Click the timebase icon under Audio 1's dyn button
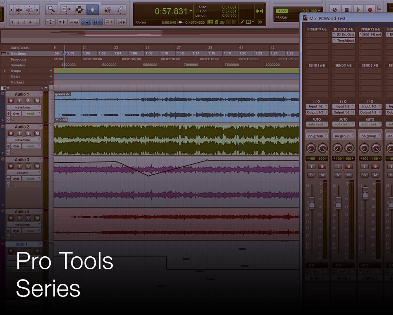The image size is (393, 315). point(8,119)
